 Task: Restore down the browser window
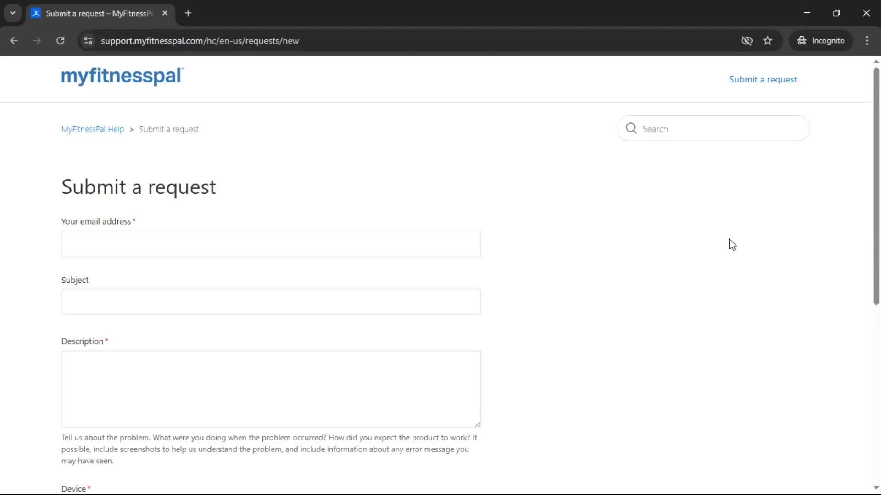tap(836, 13)
